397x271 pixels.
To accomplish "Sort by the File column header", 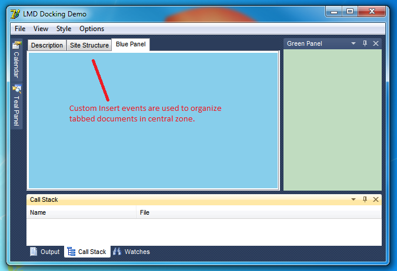I will (259, 212).
